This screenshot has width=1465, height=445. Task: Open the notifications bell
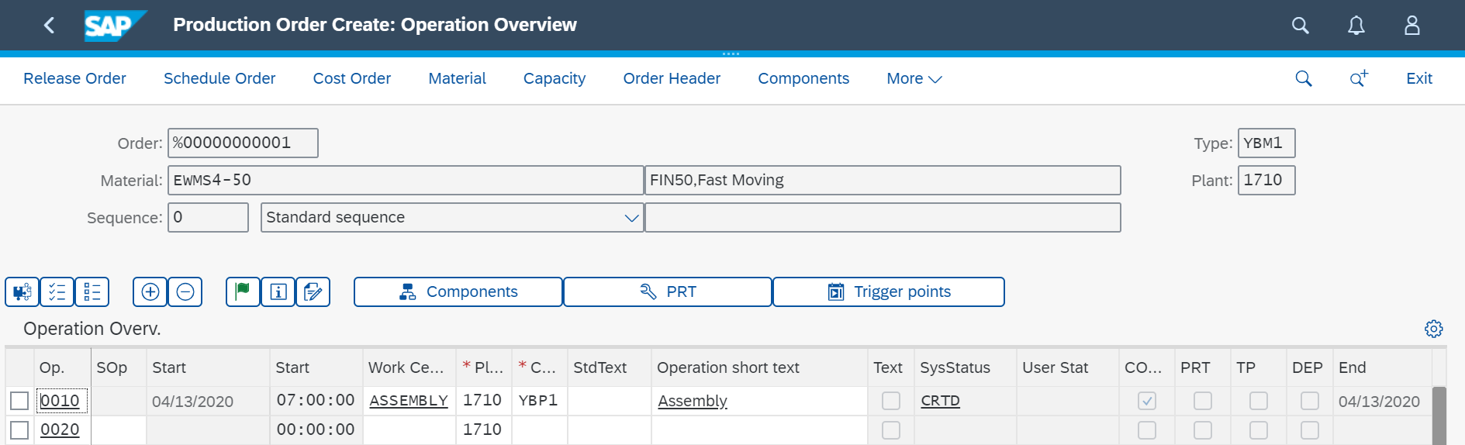[x=1356, y=26]
